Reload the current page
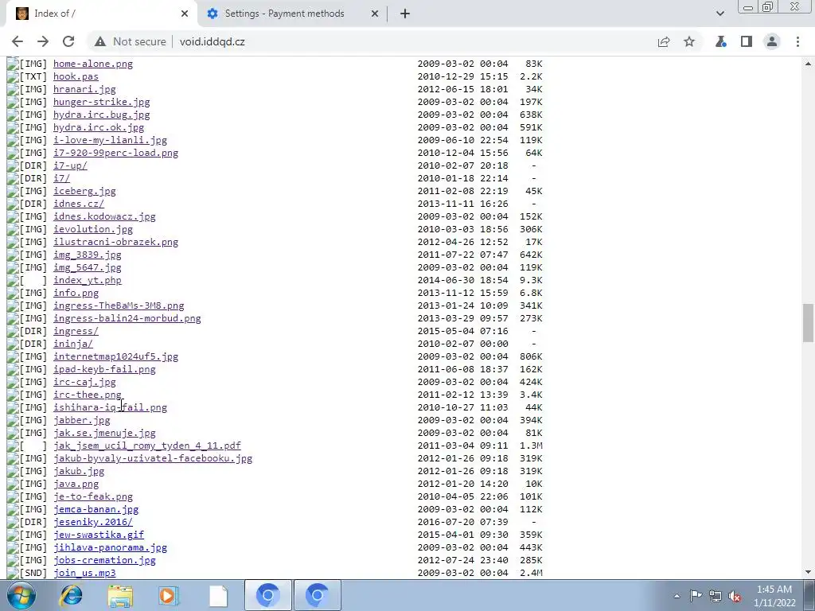The width and height of the screenshot is (815, 611). point(68,41)
